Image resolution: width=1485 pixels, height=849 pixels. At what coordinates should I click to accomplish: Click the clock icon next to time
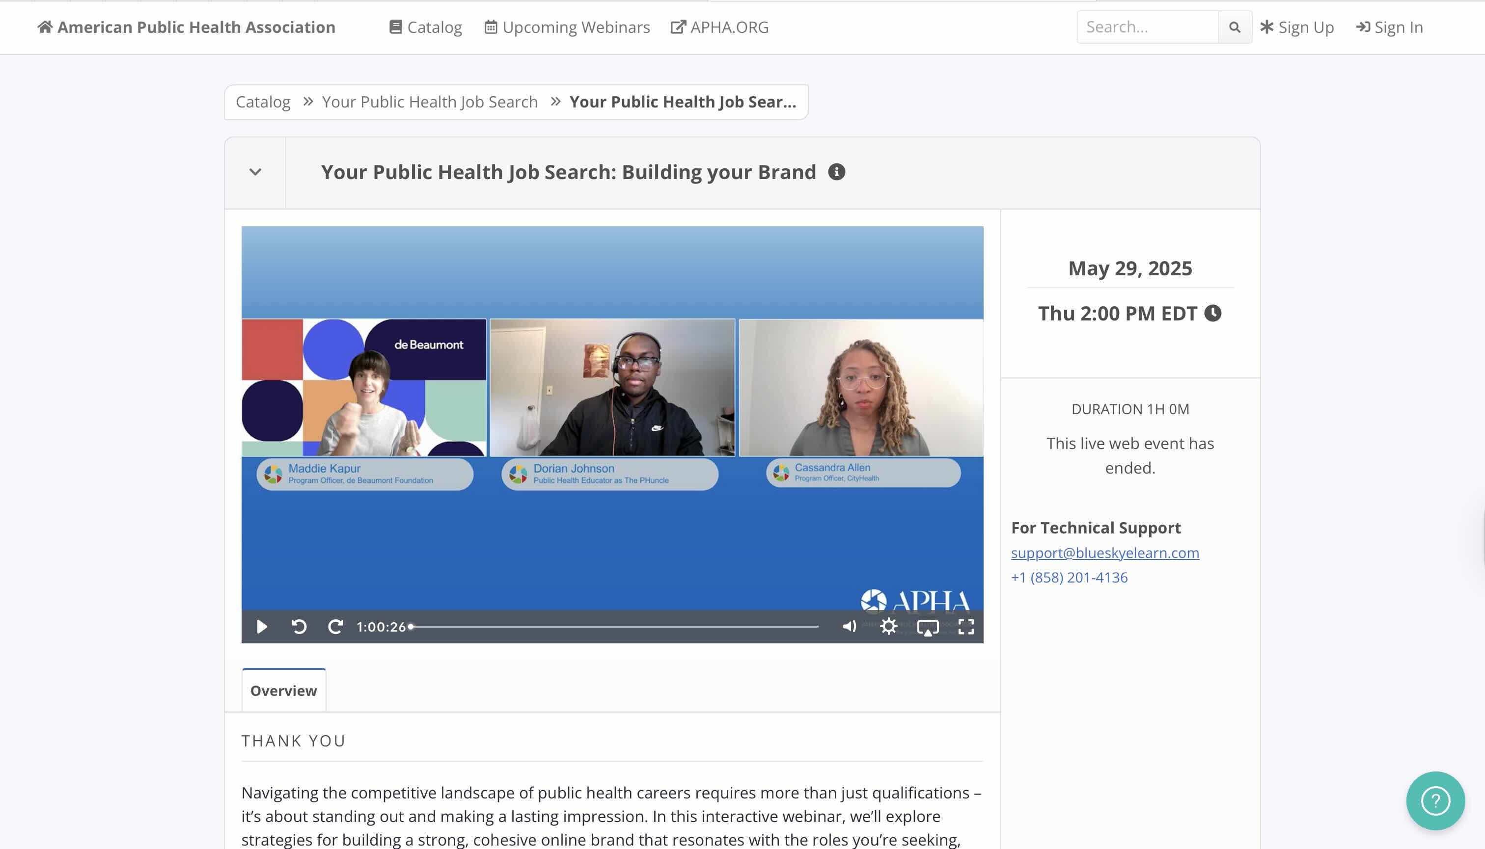[x=1213, y=313]
